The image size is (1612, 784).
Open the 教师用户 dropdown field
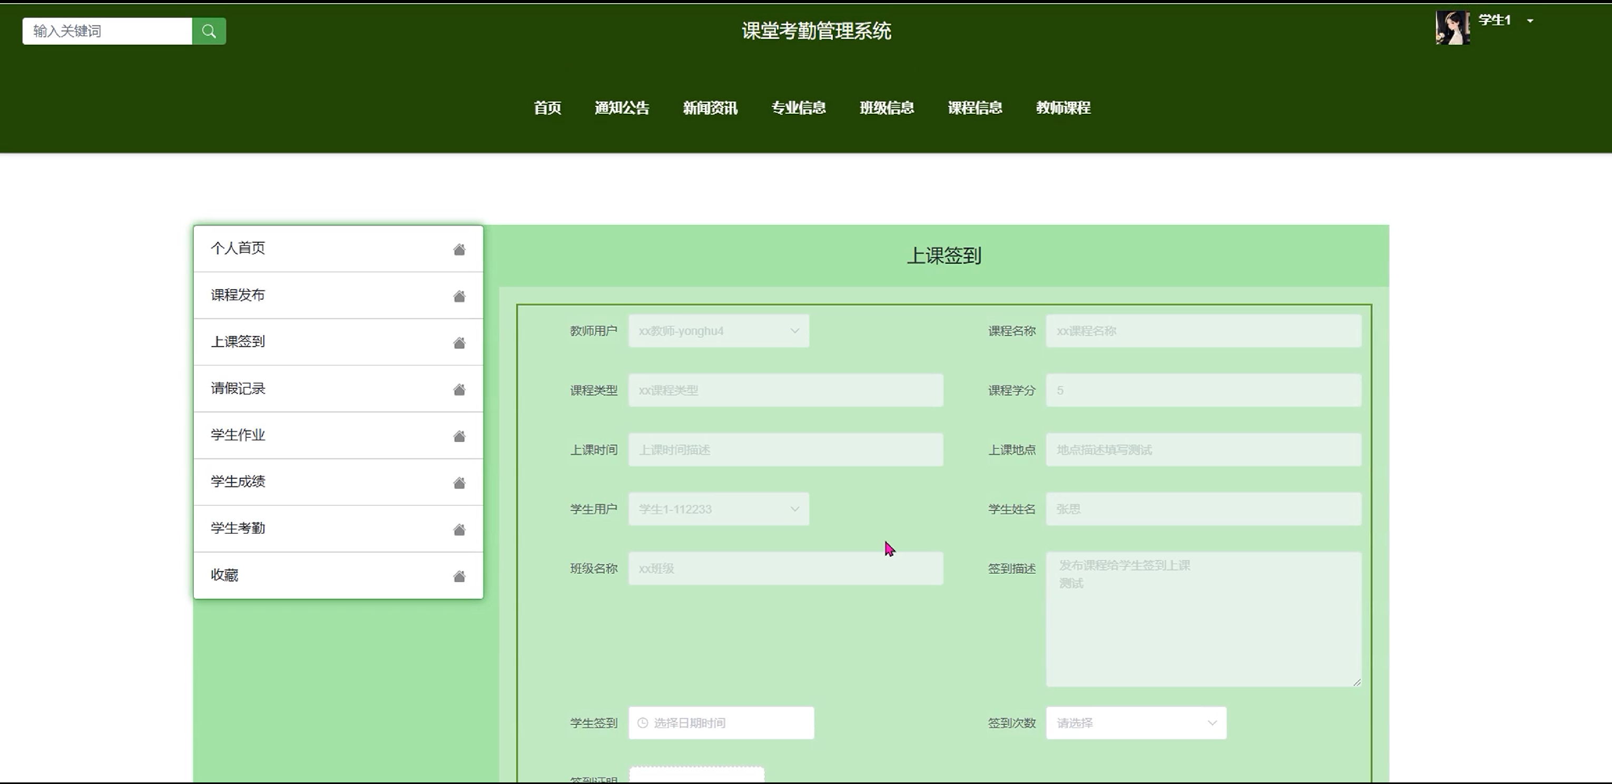coord(719,331)
